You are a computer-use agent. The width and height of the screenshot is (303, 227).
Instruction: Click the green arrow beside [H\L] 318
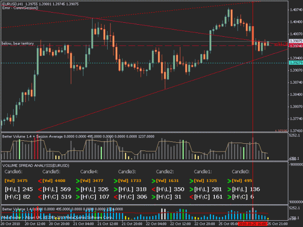116,189
